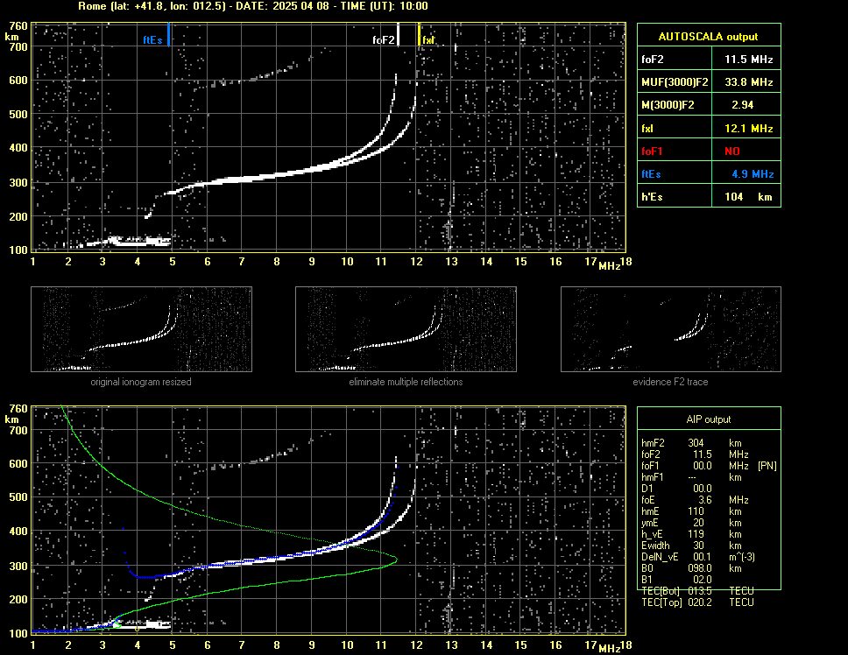Click the '[PN]' tag beside foF1
848x655 pixels.
pos(767,466)
